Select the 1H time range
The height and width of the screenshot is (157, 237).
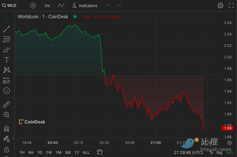(22, 152)
